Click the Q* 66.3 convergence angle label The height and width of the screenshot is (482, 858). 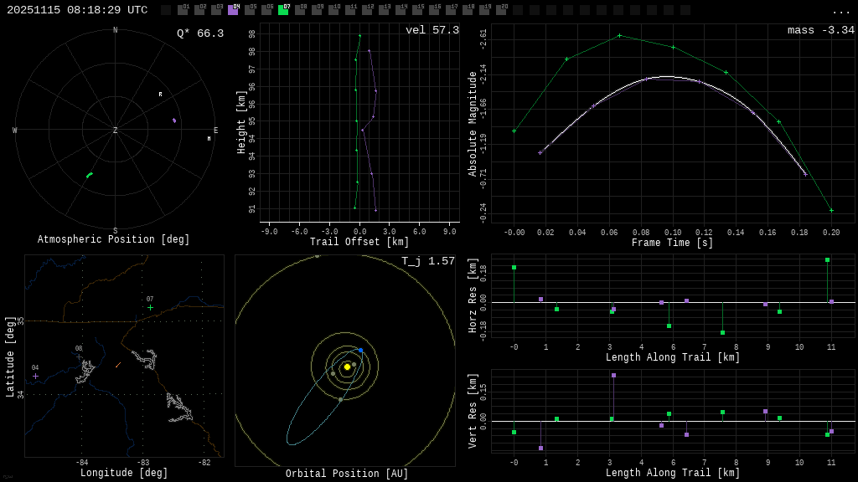tap(199, 34)
